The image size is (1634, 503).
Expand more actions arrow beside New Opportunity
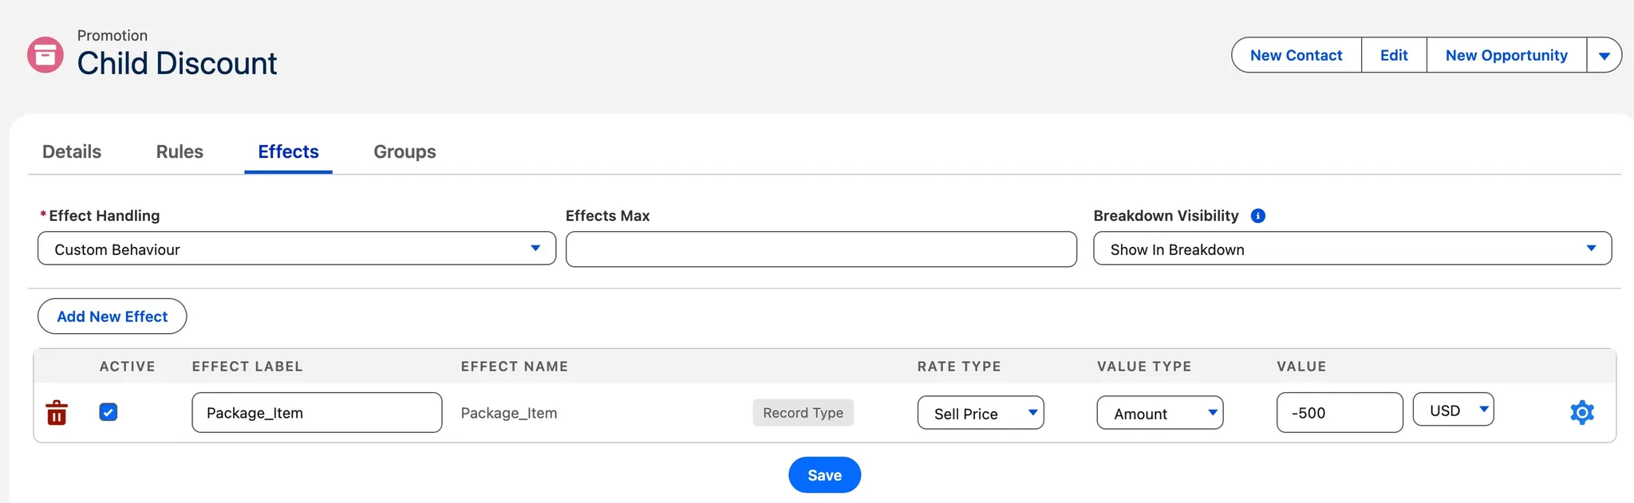point(1604,55)
